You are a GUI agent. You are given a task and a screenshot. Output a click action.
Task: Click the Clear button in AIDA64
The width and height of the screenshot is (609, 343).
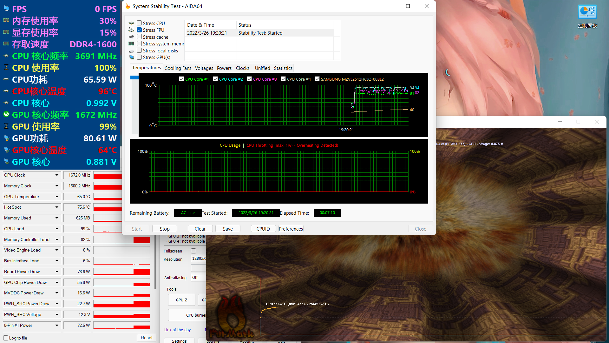pyautogui.click(x=200, y=229)
